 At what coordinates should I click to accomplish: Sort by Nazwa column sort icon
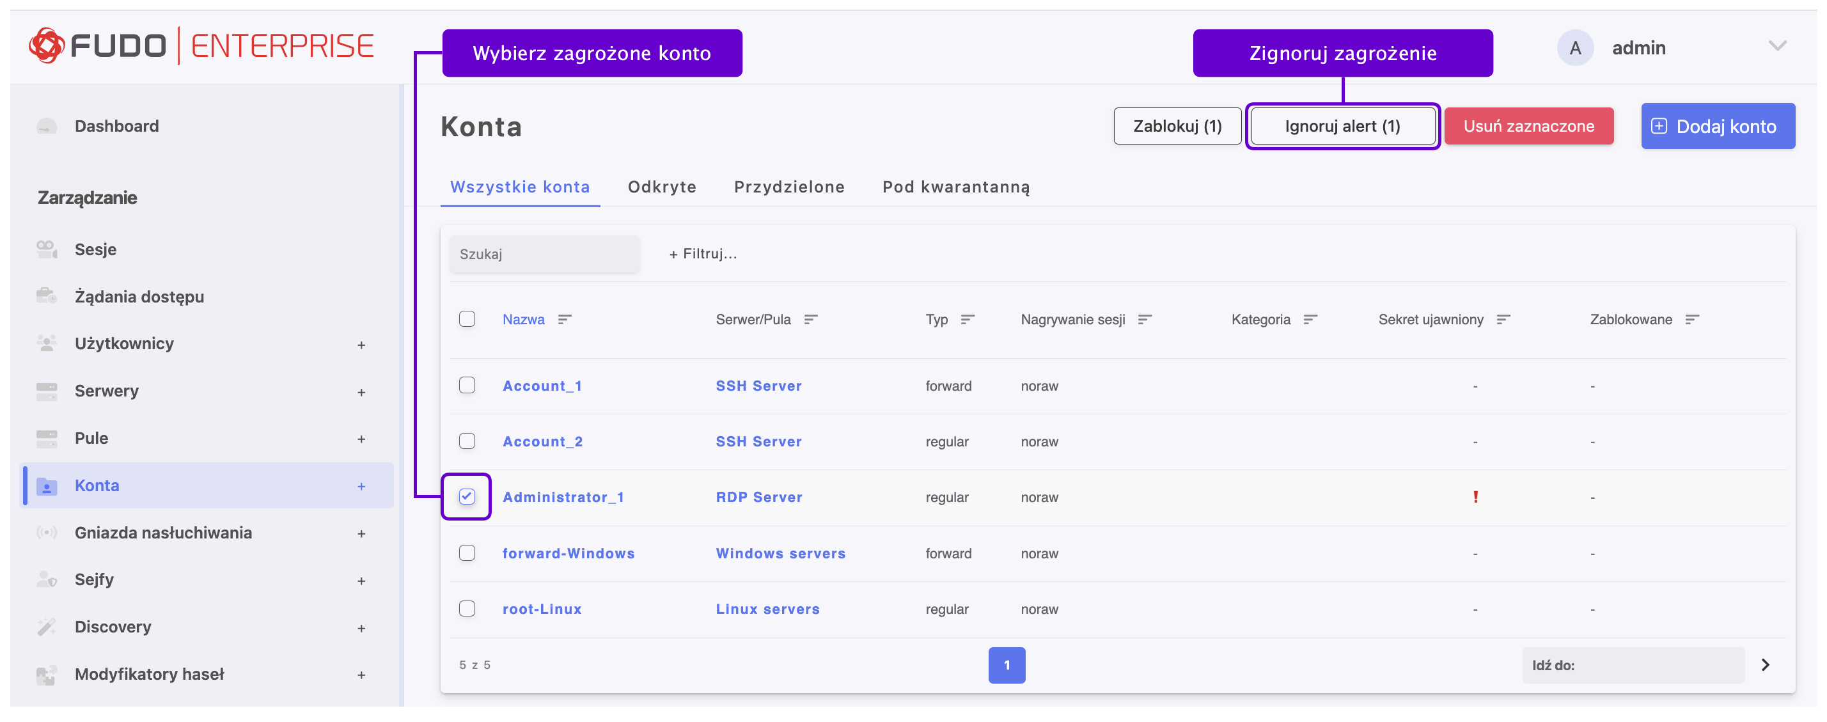coord(565,320)
